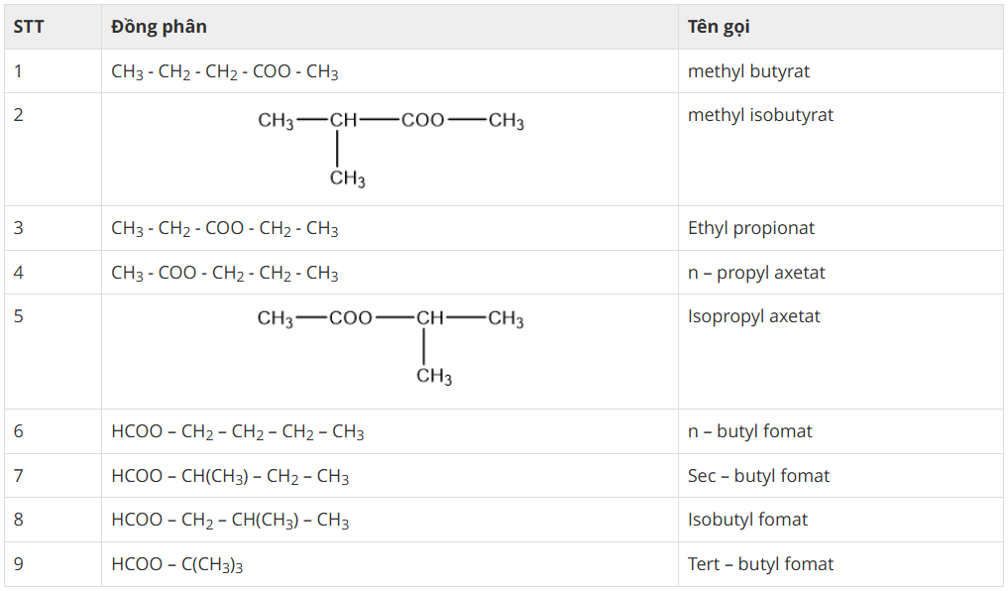Click the CH3-COO-CH2-CH2-CH3 formula in row 4
Image resolution: width=1008 pixels, height=591 pixels.
point(225,274)
